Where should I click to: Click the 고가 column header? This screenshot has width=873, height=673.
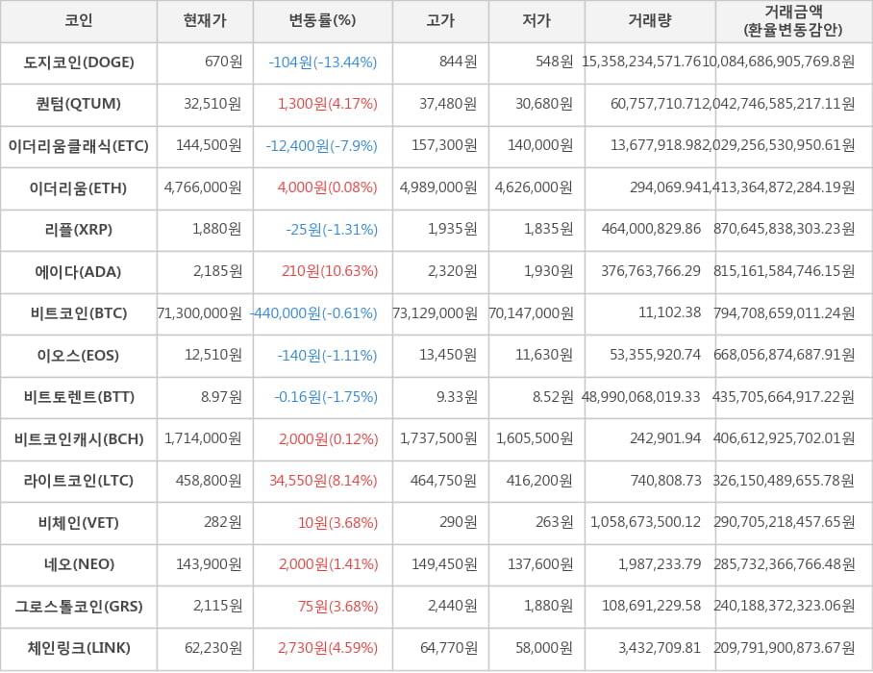click(440, 20)
